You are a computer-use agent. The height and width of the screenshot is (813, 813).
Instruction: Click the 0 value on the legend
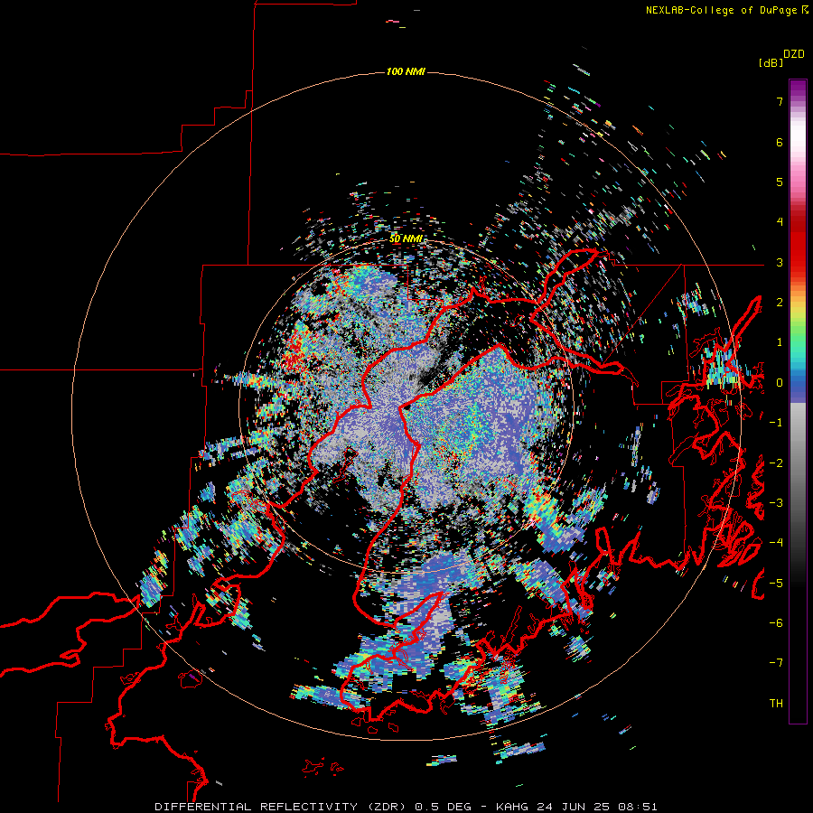[x=780, y=383]
